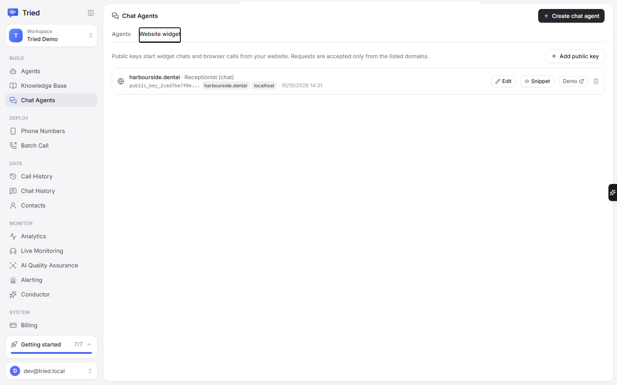Click the harbourside.dental domain tag
Screen dimensions: 617x385
(226, 86)
